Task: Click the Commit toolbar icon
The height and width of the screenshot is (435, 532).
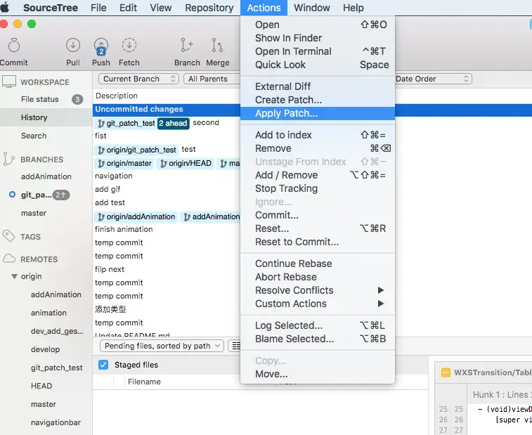Action: (13, 45)
